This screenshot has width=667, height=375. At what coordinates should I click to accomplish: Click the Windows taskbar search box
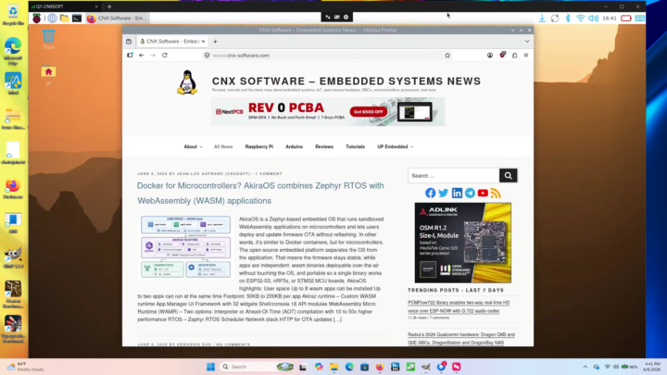click(258, 367)
